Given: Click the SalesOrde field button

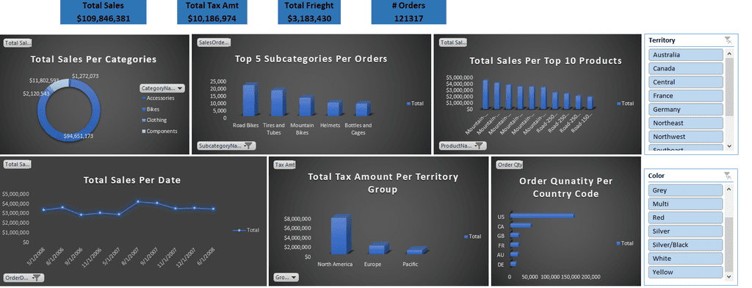Looking at the screenshot, I should tap(214, 42).
